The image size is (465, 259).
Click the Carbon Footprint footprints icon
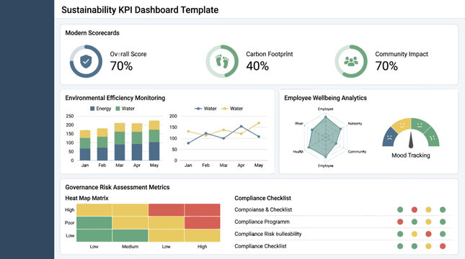click(x=223, y=61)
